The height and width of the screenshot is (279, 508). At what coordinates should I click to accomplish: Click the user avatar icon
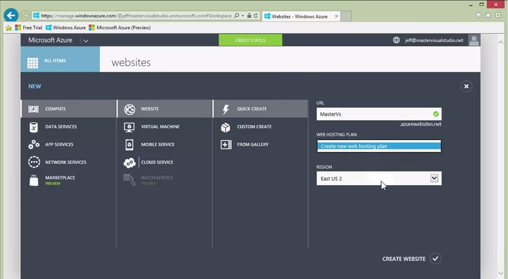click(474, 40)
